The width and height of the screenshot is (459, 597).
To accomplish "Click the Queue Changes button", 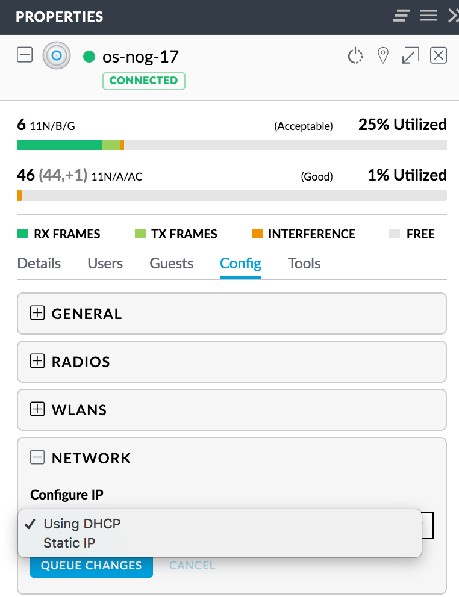I will coord(92,566).
